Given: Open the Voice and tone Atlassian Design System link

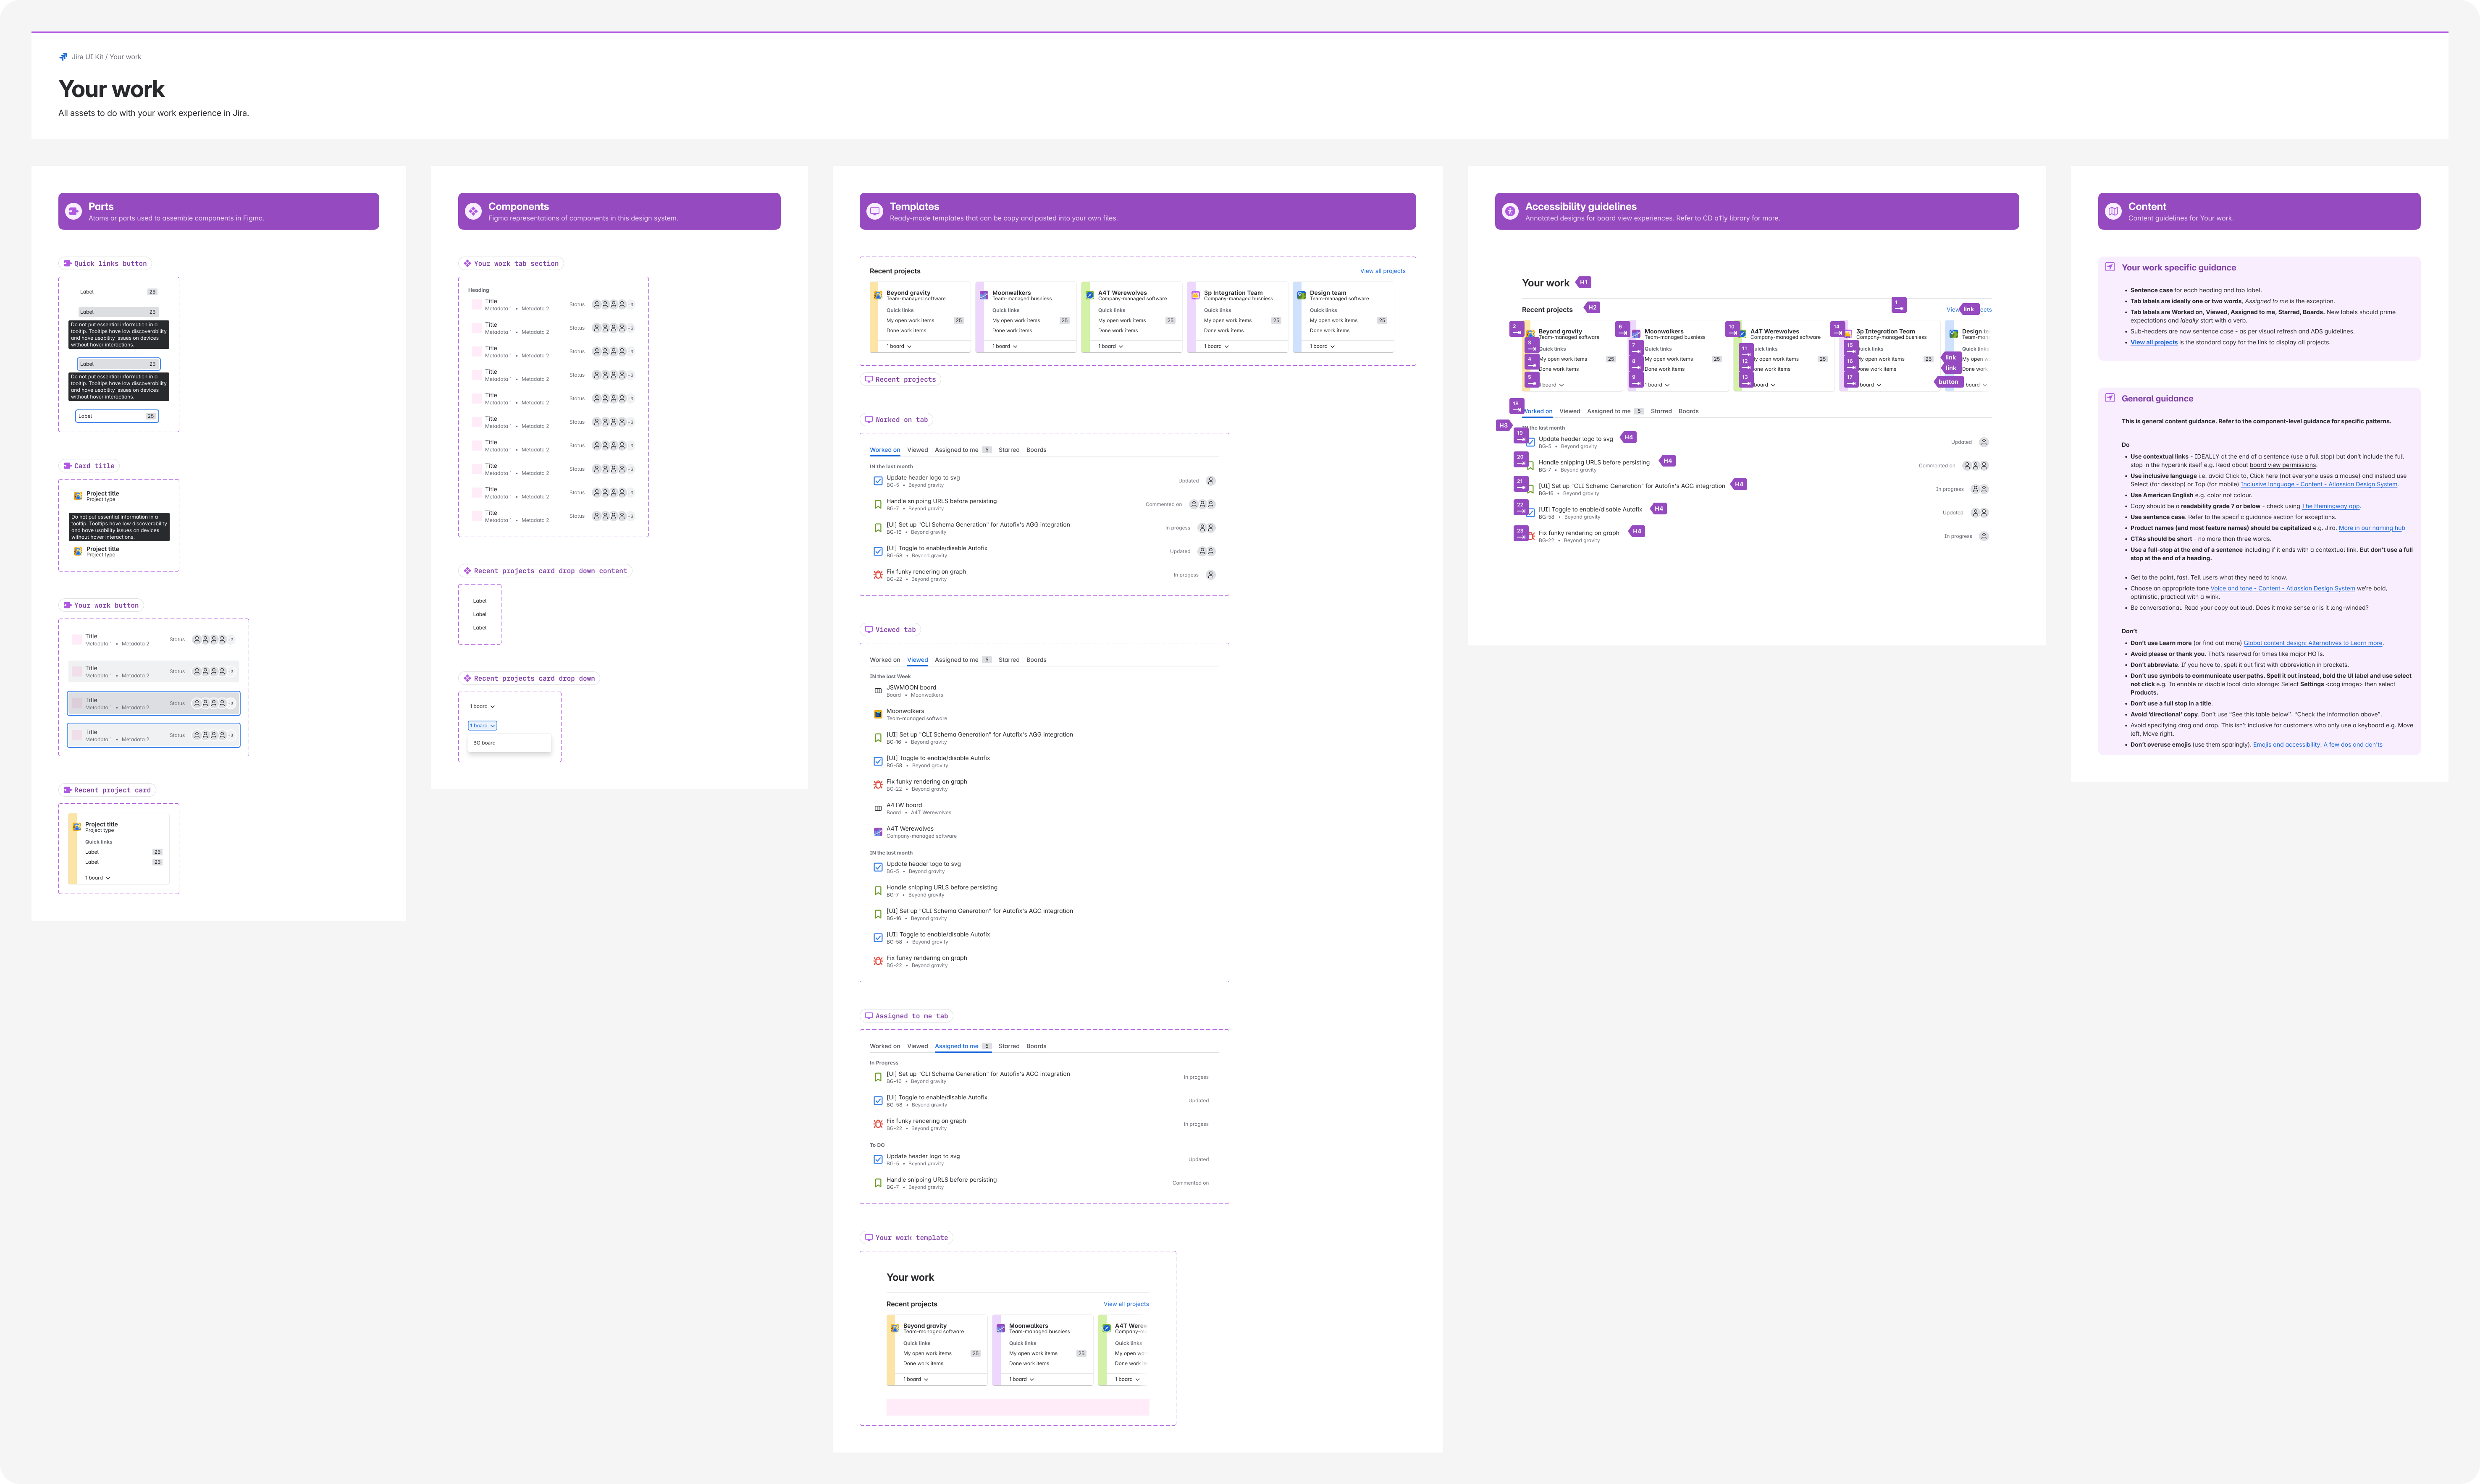Looking at the screenshot, I should 2282,589.
